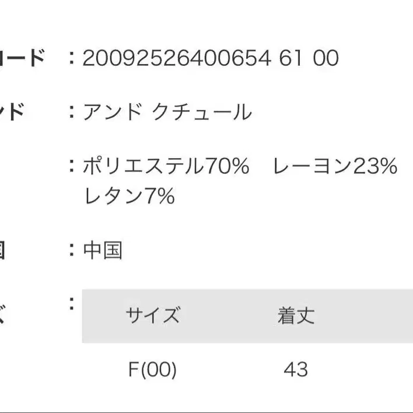Click the colon left of the size table
The image size is (413, 413).
click(x=71, y=304)
